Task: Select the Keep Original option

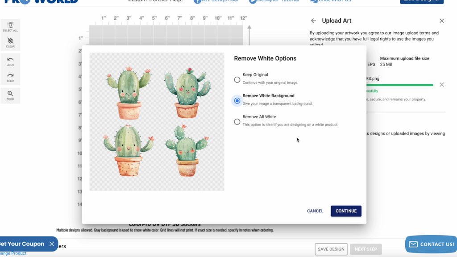Action: (x=237, y=79)
